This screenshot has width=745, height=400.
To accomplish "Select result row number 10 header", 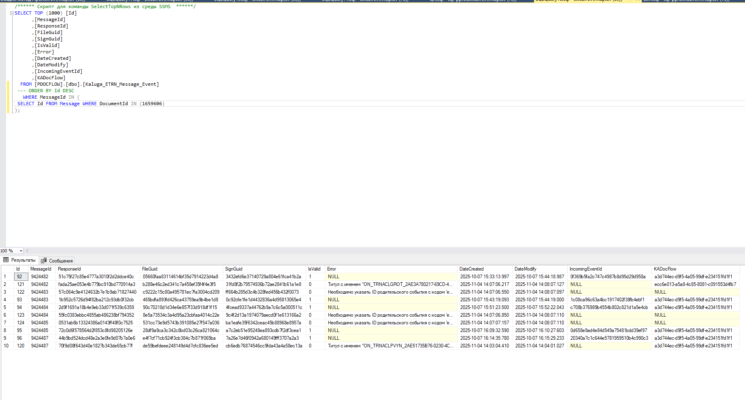I will coord(7,346).
